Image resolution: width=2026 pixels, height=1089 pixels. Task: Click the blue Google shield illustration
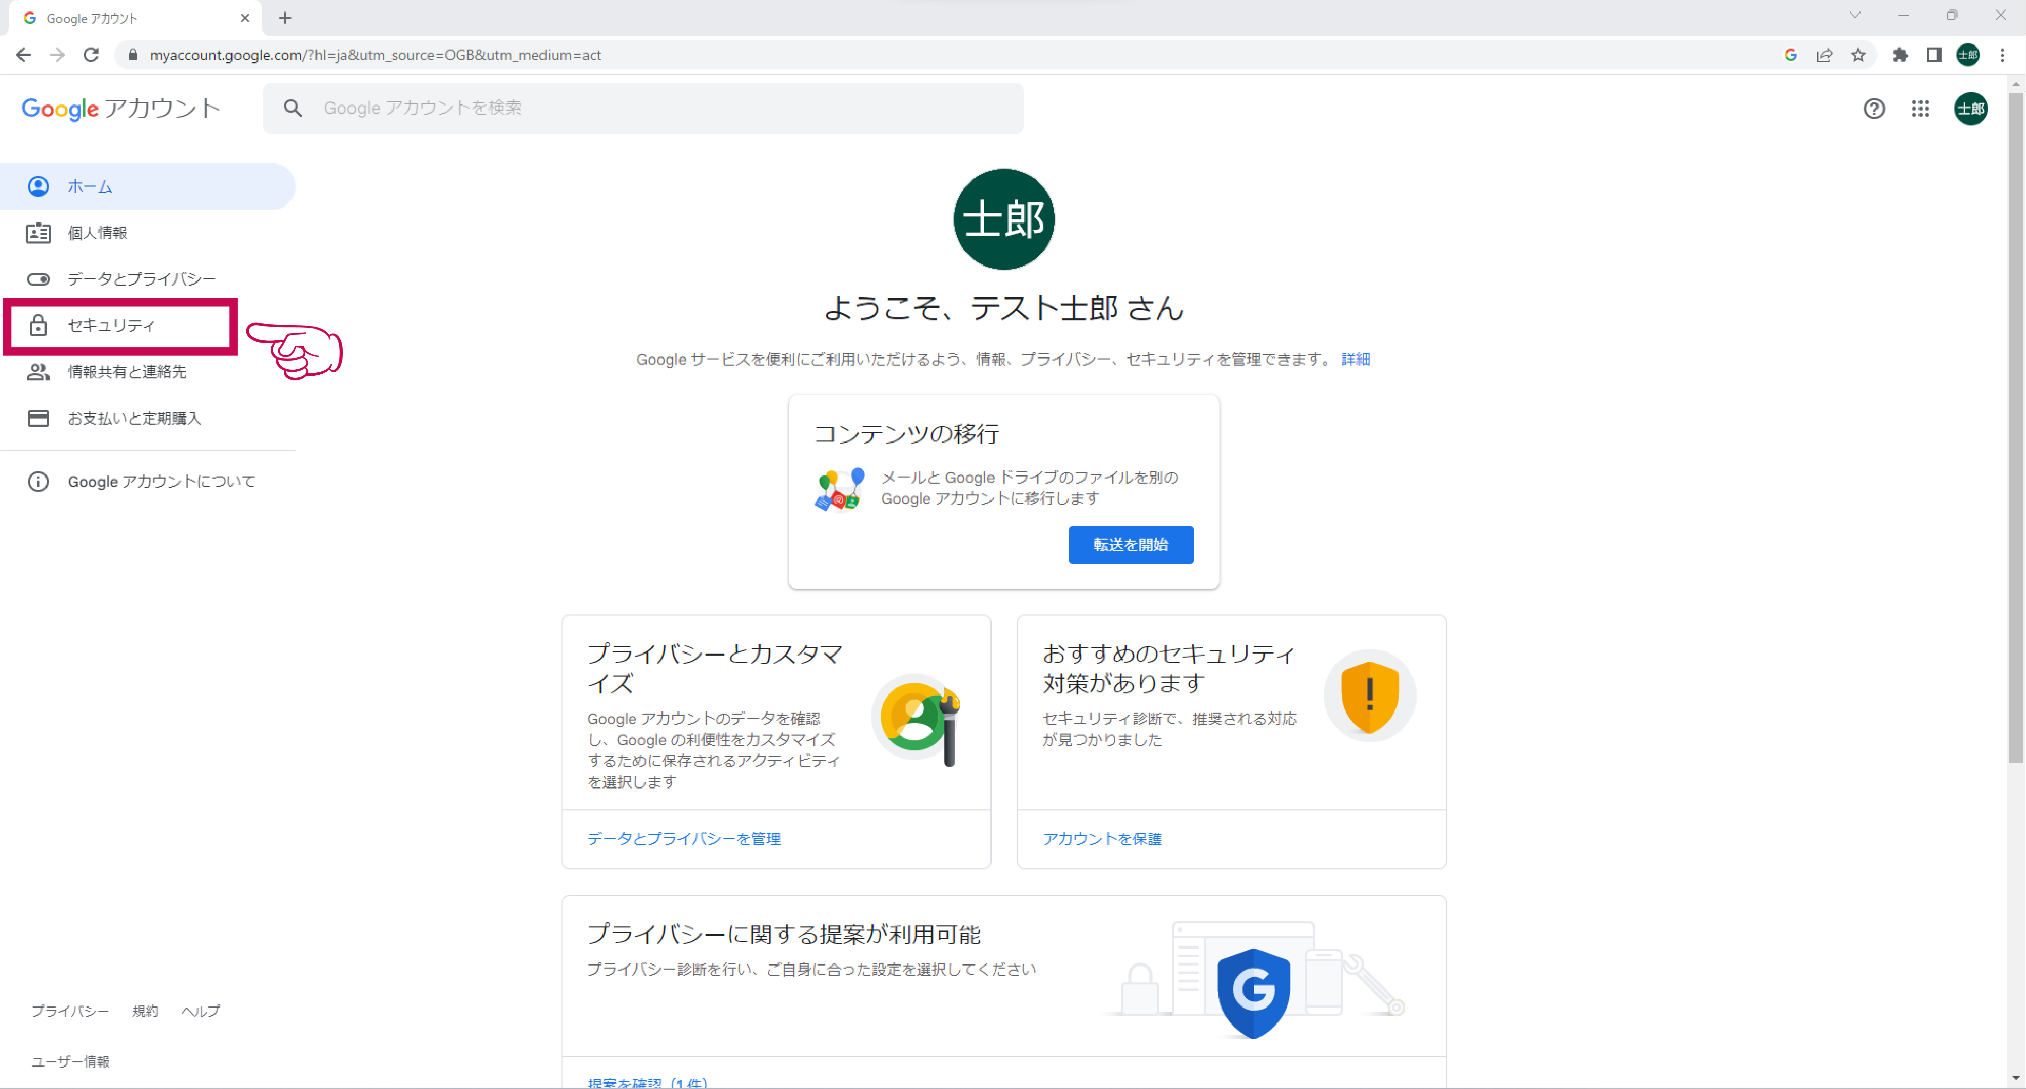[1253, 993]
